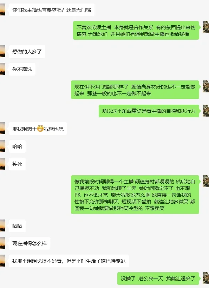209x288 pixels.
Task: Click the avatar next to 现在讲不讲门槛 message
Action: [206, 86]
